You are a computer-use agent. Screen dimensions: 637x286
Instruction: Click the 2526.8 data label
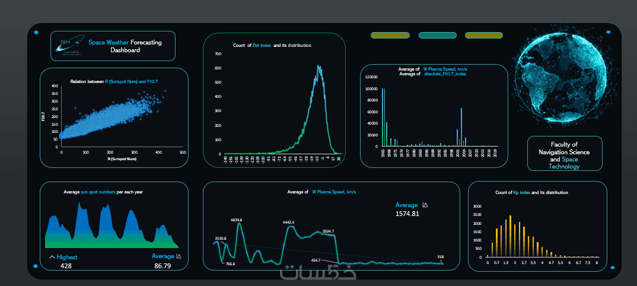tap(221, 238)
